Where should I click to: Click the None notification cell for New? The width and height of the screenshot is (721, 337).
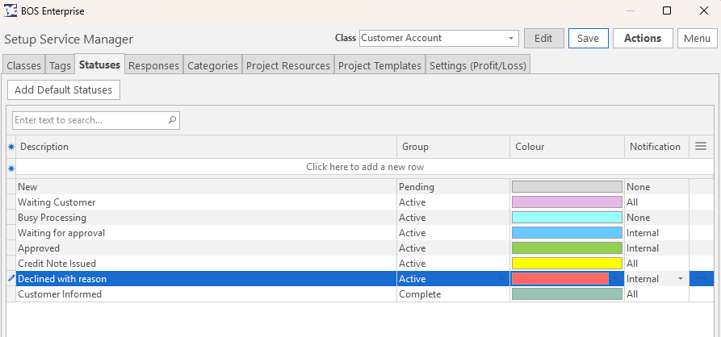[x=656, y=187]
